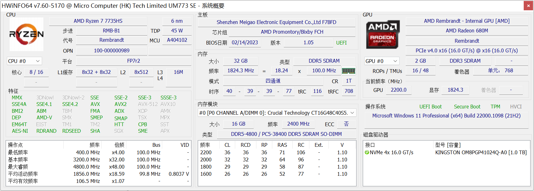This screenshot has width=534, height=191.
Task: Click the SSE4.2 feature label
Action: [70, 104]
